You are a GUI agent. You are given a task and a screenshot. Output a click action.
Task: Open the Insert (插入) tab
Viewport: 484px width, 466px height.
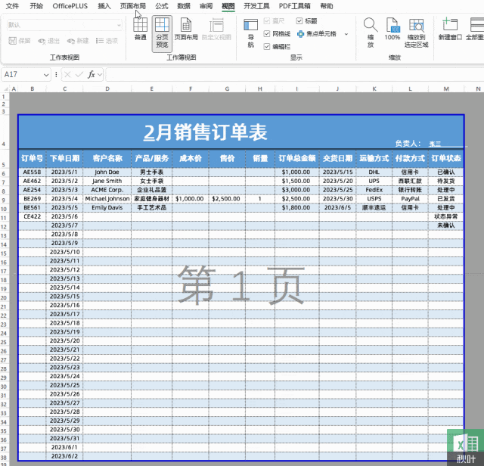[x=104, y=6]
